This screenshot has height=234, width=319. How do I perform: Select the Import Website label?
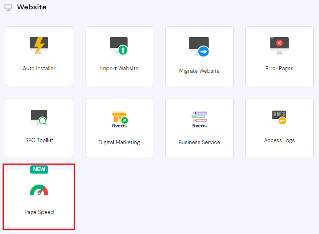pos(119,69)
